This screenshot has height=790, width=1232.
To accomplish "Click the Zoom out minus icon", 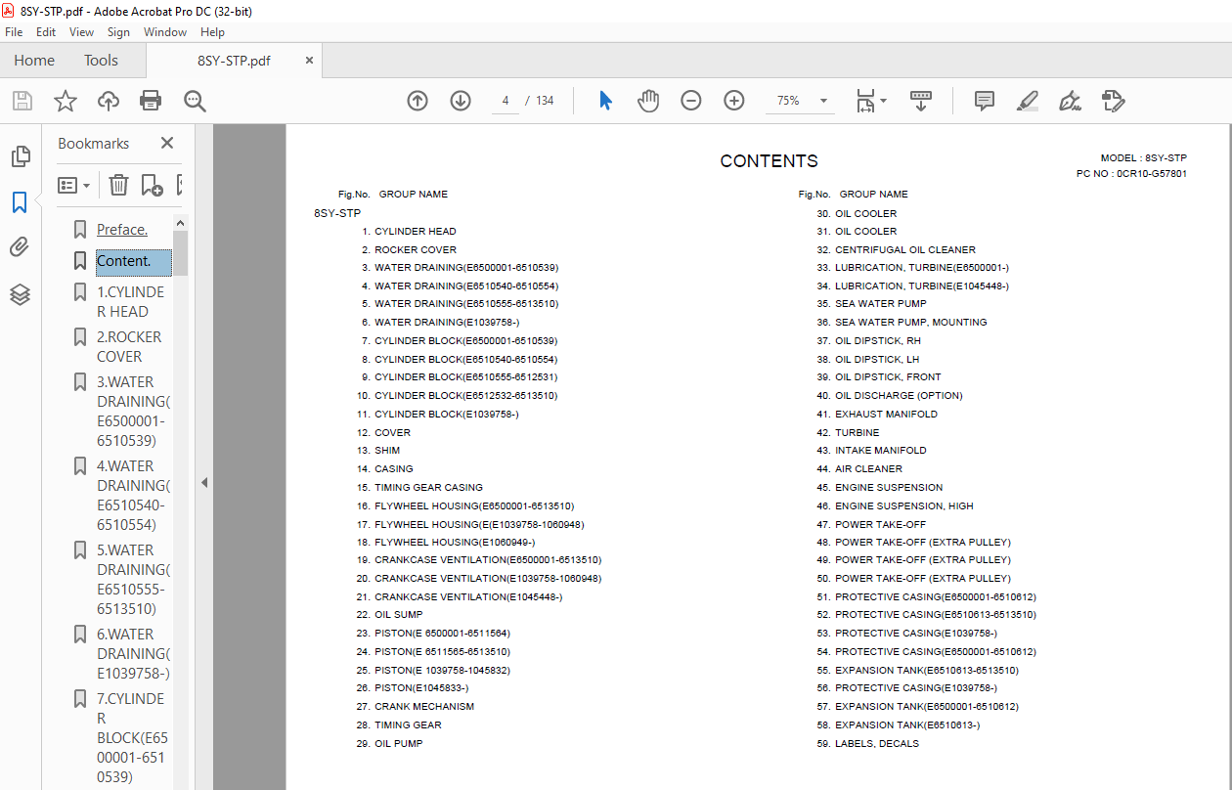I will click(x=691, y=101).
